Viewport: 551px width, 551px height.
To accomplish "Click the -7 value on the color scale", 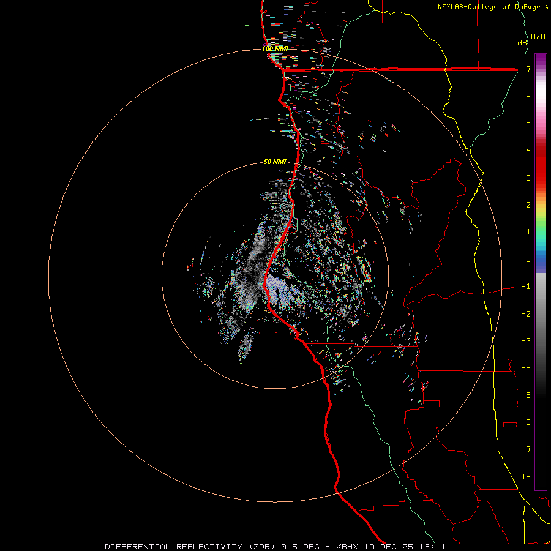I will [526, 449].
